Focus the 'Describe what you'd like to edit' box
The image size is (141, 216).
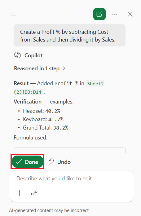pos(72,179)
